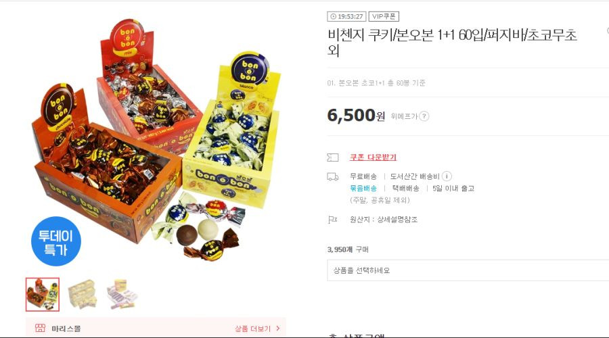Click the clock timer icon
This screenshot has width=609, height=338.
333,16
